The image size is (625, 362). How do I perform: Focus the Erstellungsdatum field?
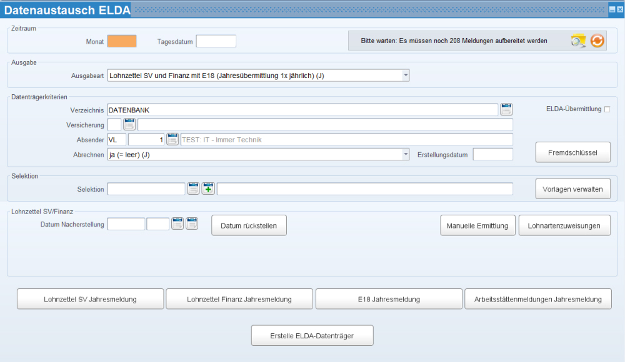pos(493,155)
